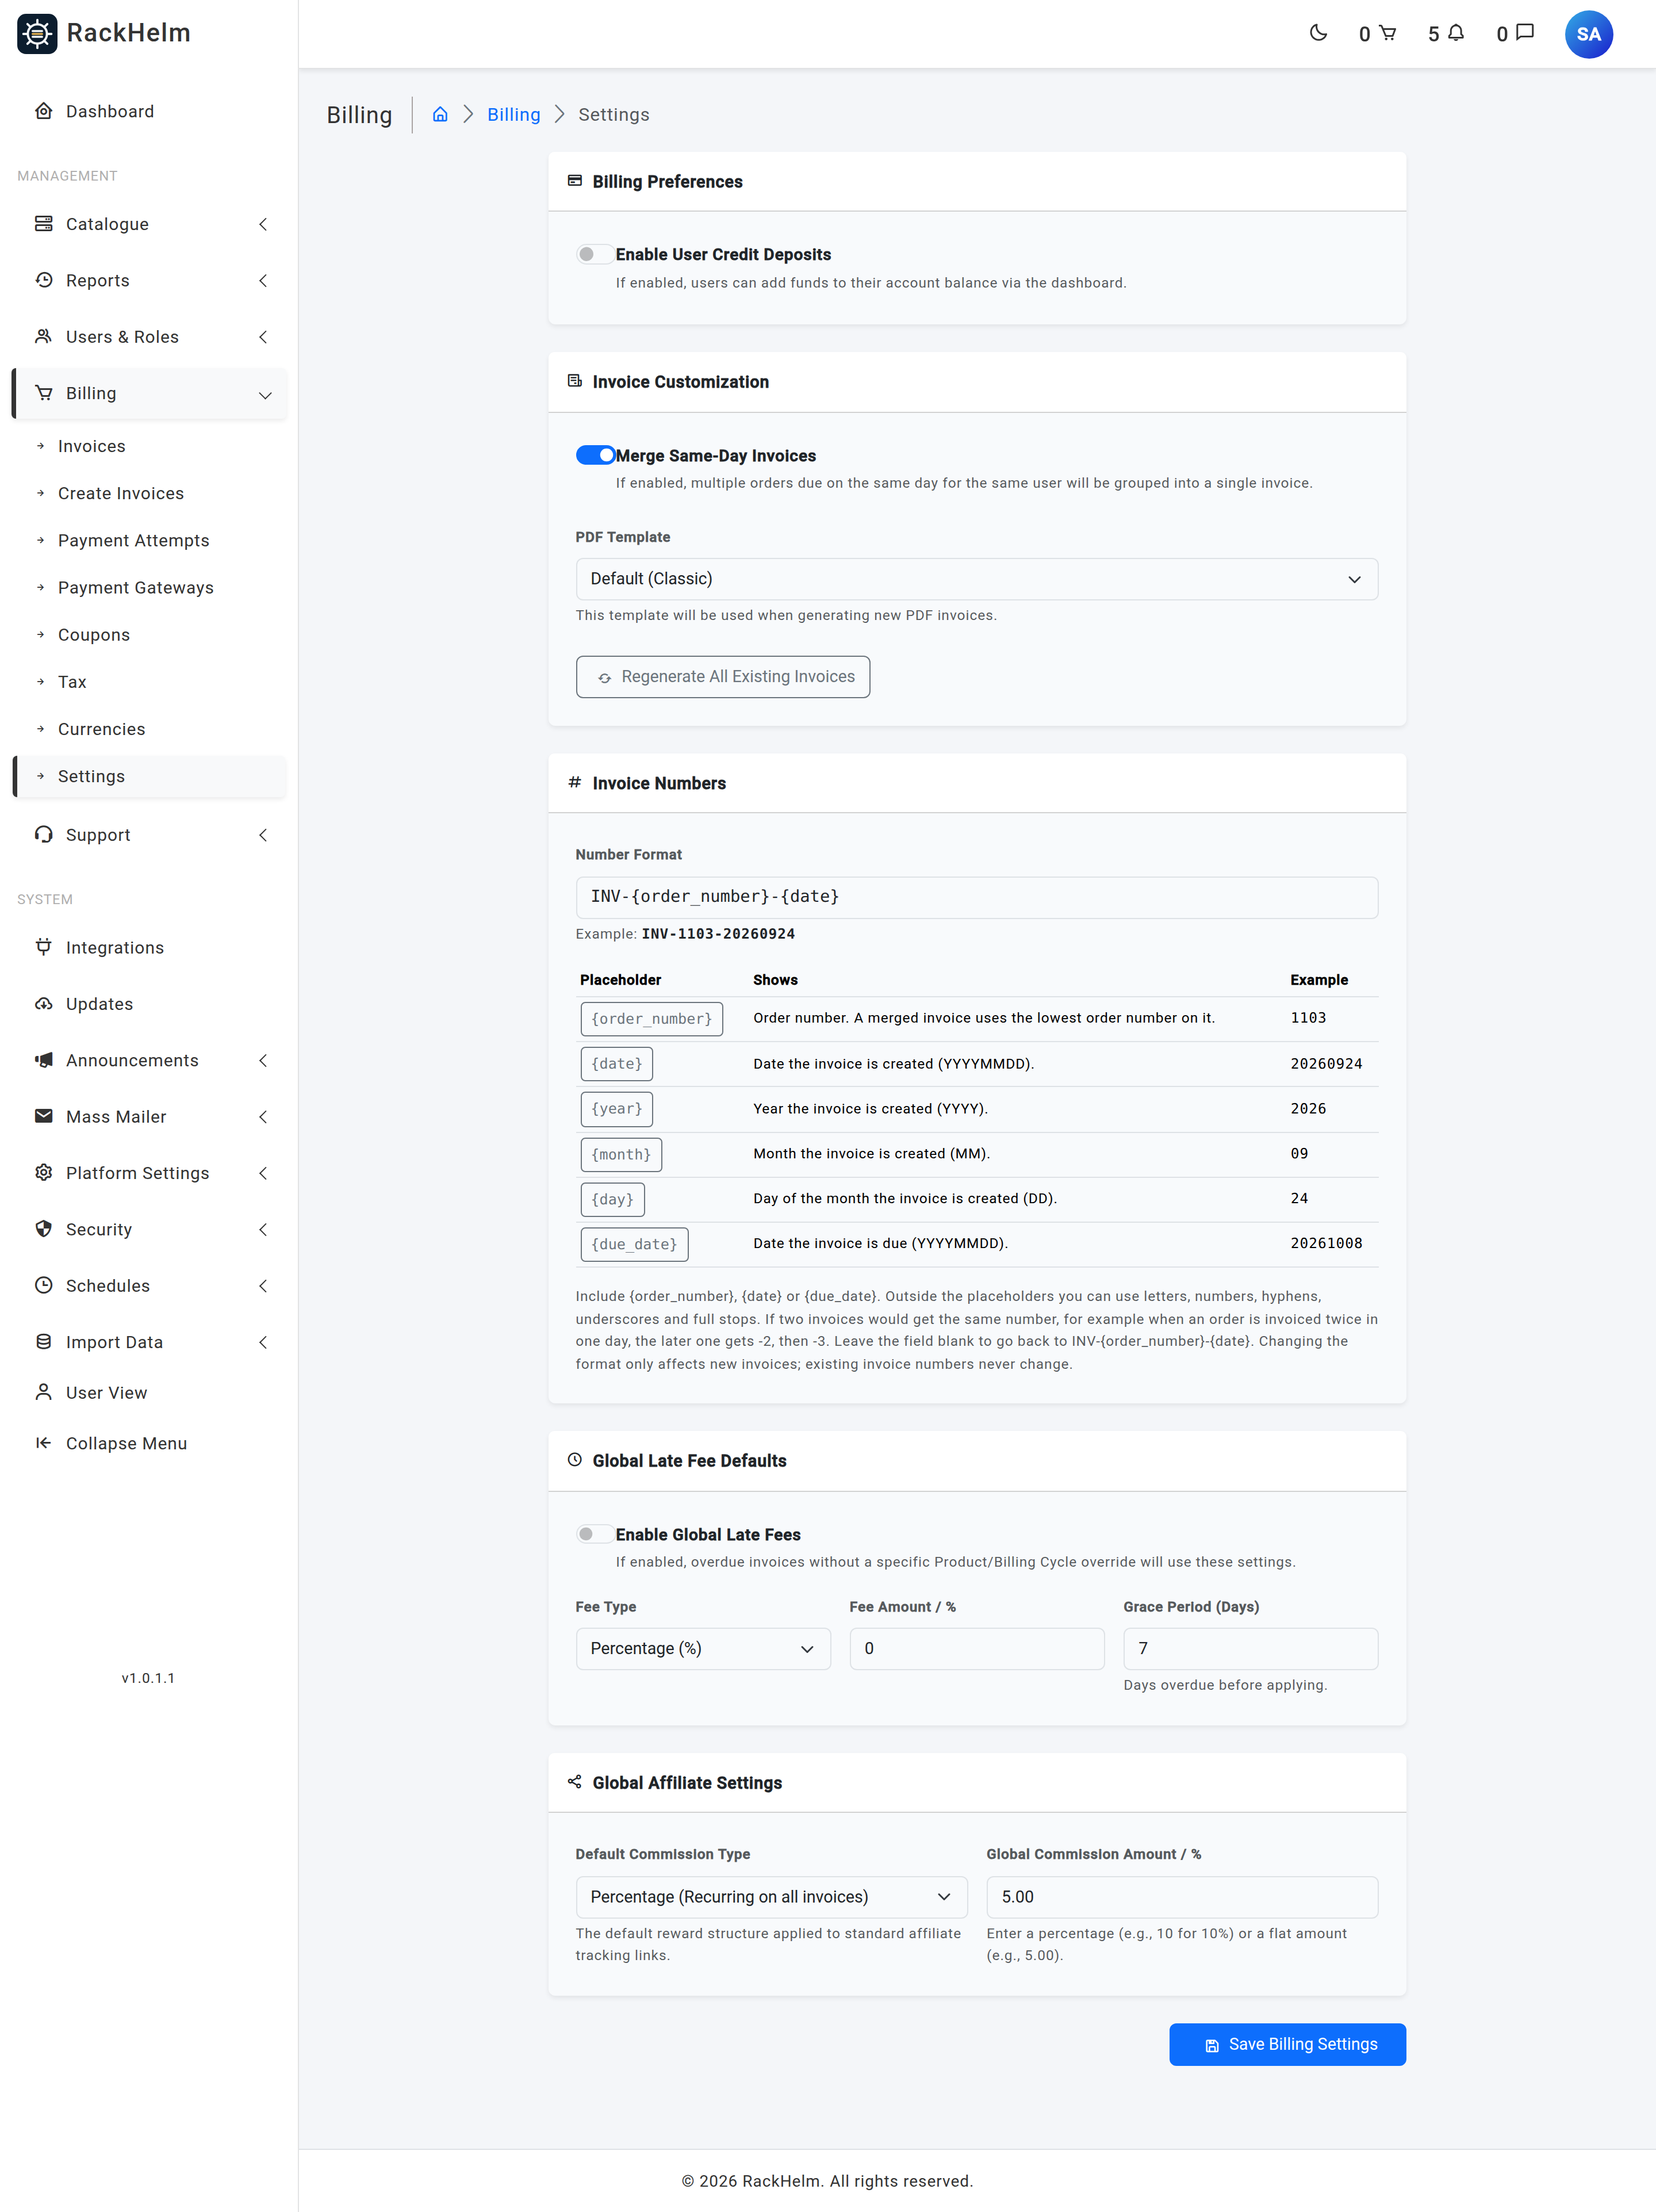Open Currencies submenu item
Viewport: 1656px width, 2212px height.
click(150, 729)
